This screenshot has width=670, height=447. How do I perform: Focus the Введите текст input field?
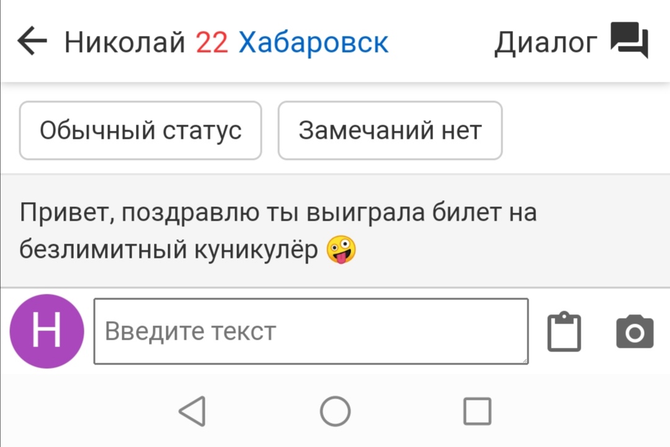(311, 331)
